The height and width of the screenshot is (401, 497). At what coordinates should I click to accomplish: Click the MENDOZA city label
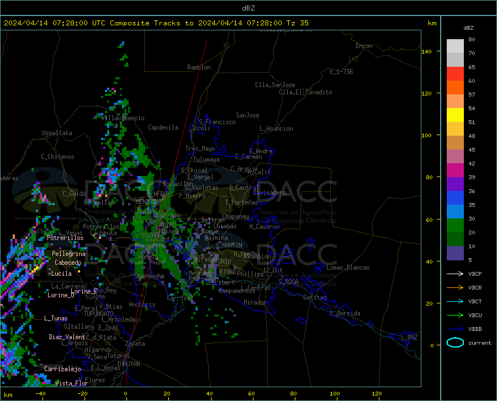tap(147, 202)
